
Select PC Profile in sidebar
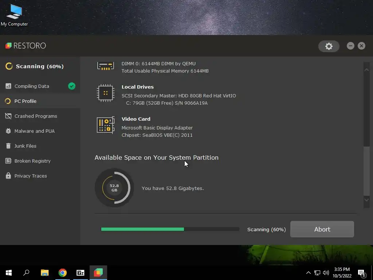40,101
